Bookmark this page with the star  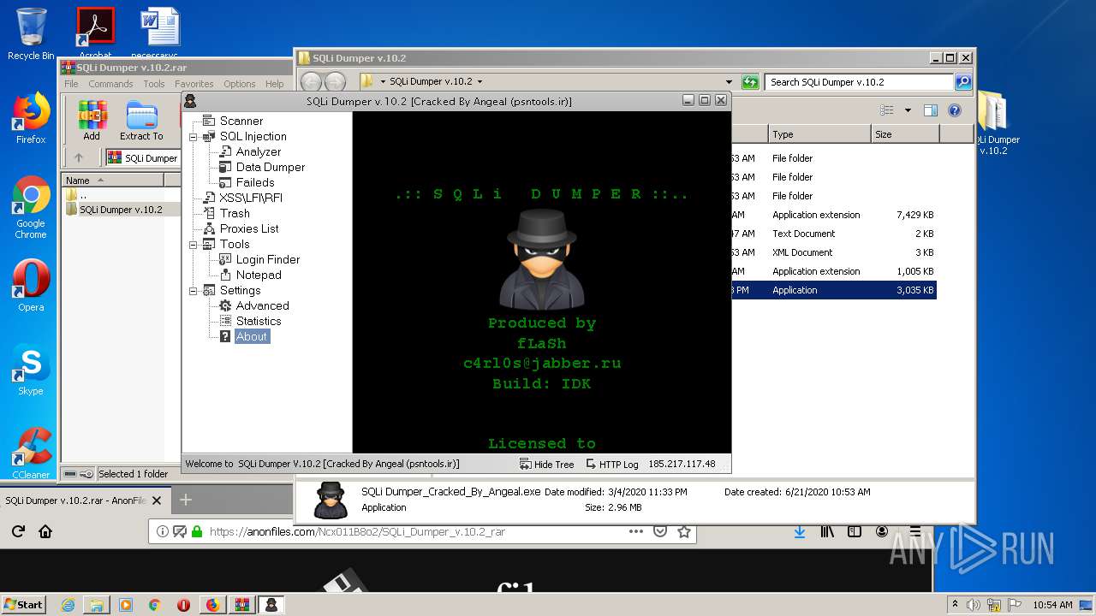click(683, 531)
